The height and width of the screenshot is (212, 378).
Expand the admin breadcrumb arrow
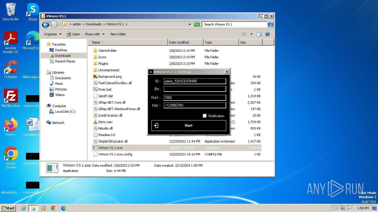click(83, 24)
